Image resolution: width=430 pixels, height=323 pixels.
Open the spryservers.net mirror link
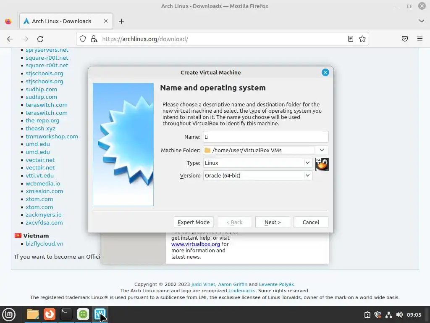(x=47, y=50)
